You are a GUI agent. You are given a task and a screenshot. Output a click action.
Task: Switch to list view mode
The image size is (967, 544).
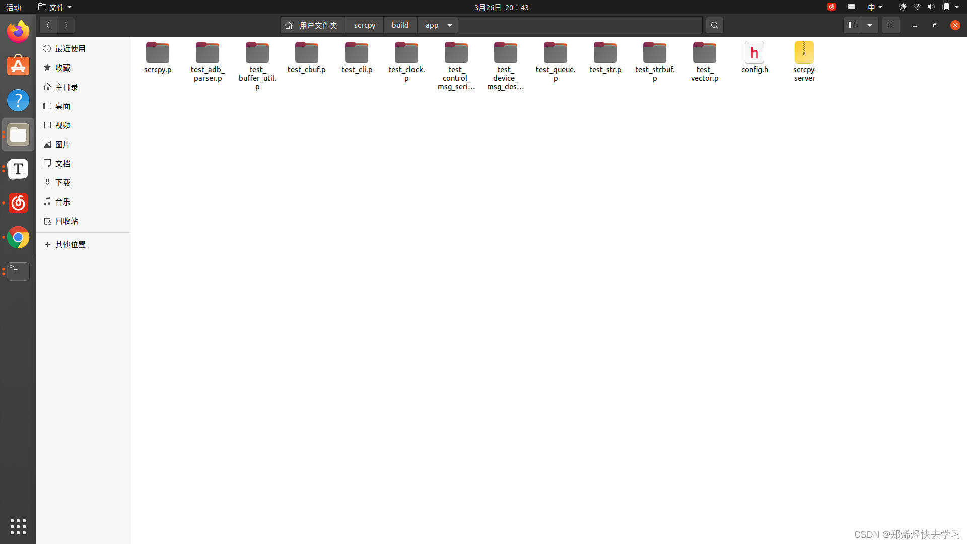coord(852,25)
